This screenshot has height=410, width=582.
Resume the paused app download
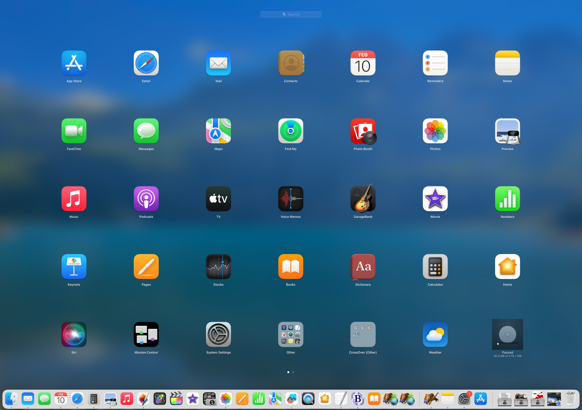coord(508,334)
